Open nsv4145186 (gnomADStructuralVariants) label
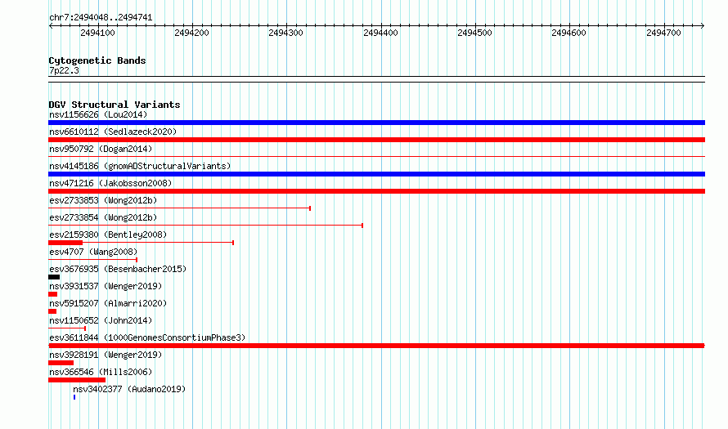The width and height of the screenshot is (728, 429). point(140,166)
